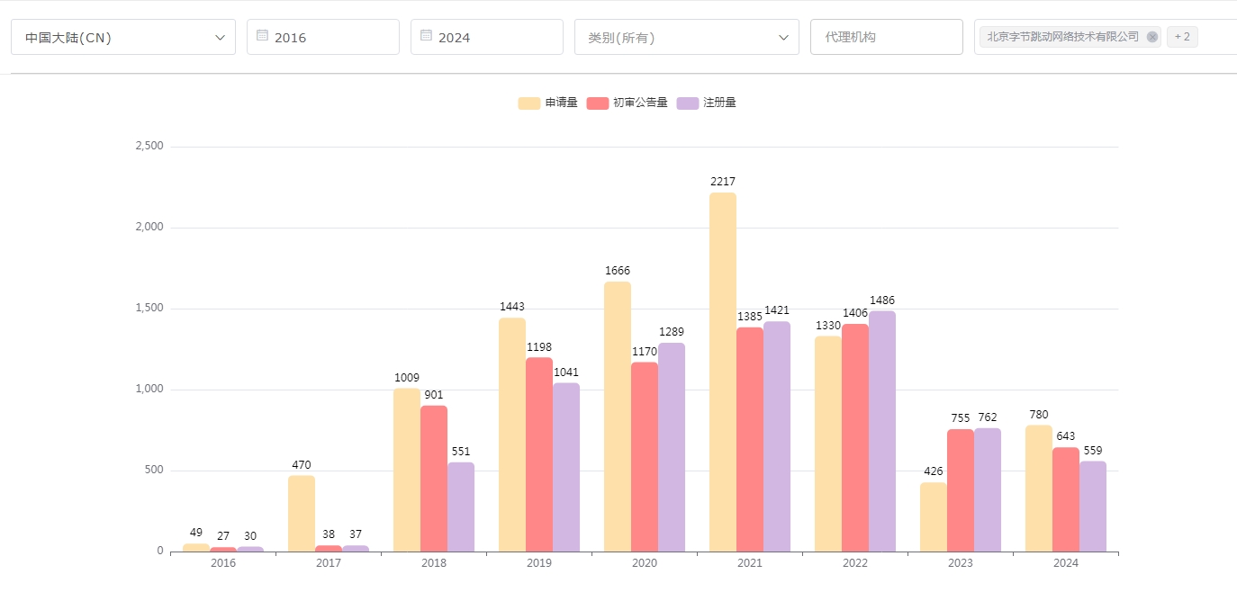Click the 2018 申请量 bar labeled 1009
This screenshot has width=1237, height=592.
click(x=406, y=470)
